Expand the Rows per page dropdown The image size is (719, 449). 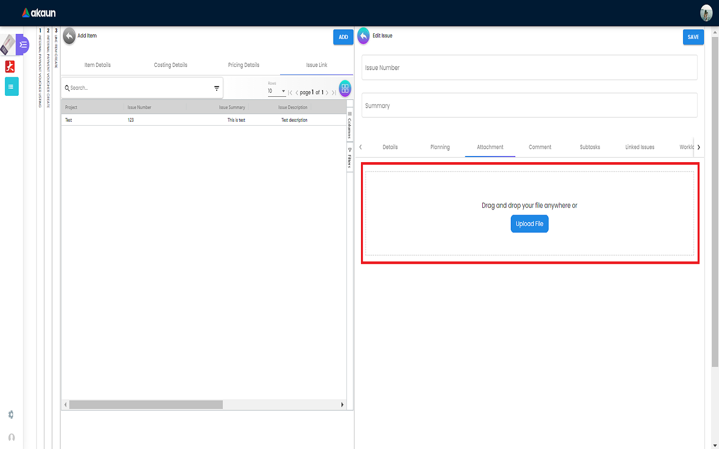(277, 91)
